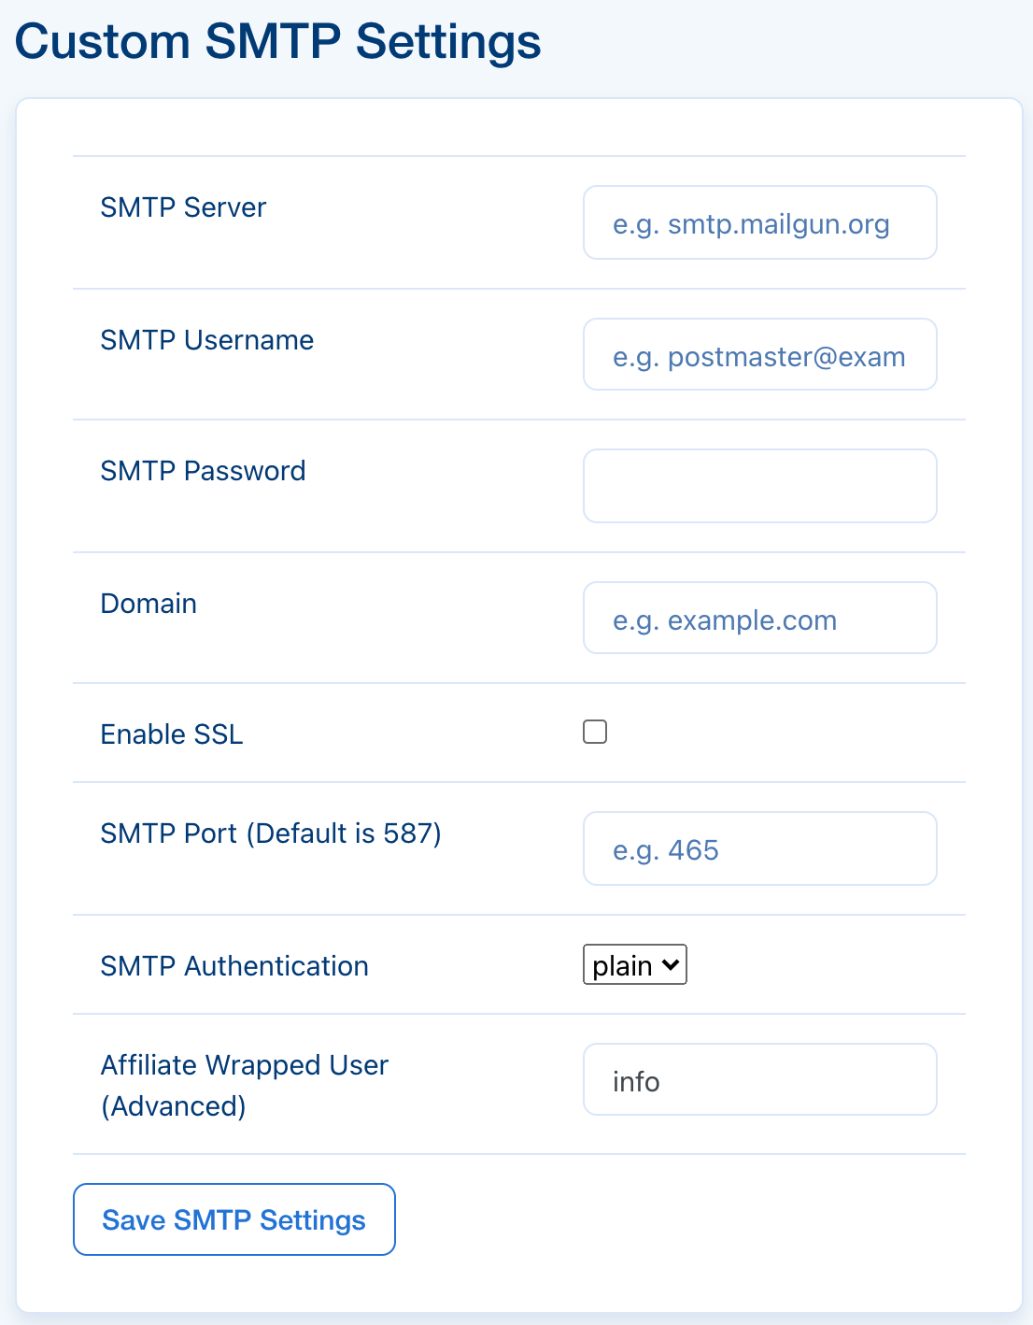Click inside the SMTP Password box
Image resolution: width=1033 pixels, height=1325 pixels.
pos(759,485)
